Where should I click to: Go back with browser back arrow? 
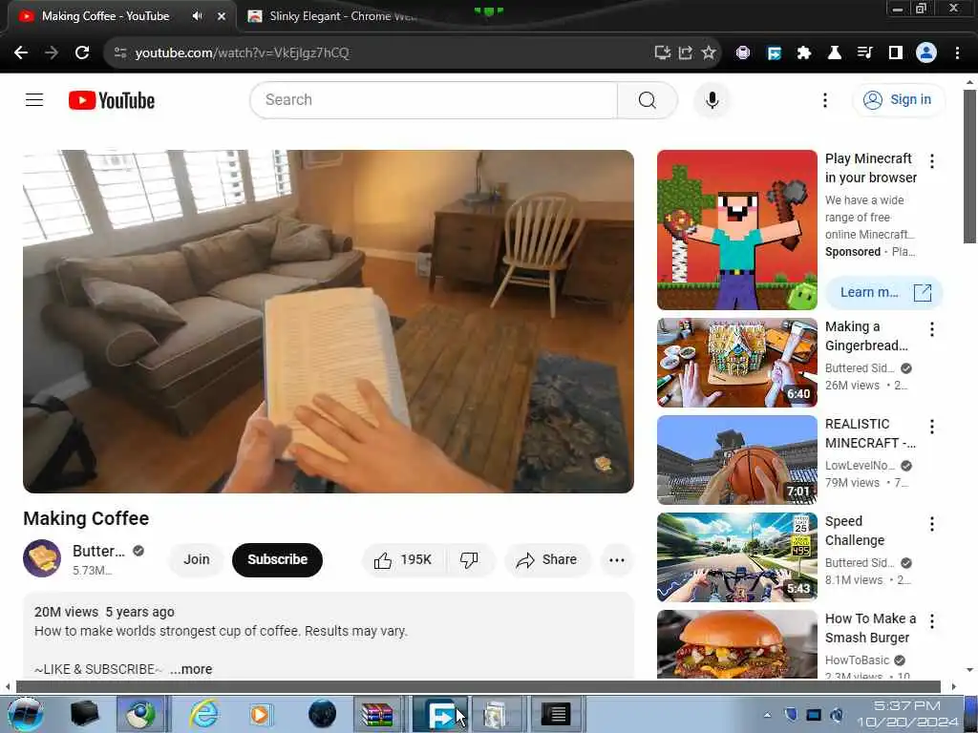pos(21,53)
